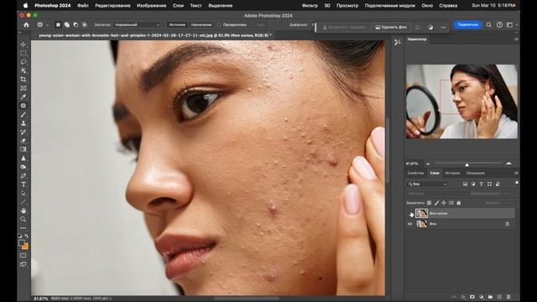Screen dimensions: 537x302
Task: Open the Edit Toolbar three-dots menu
Action: coord(23,227)
